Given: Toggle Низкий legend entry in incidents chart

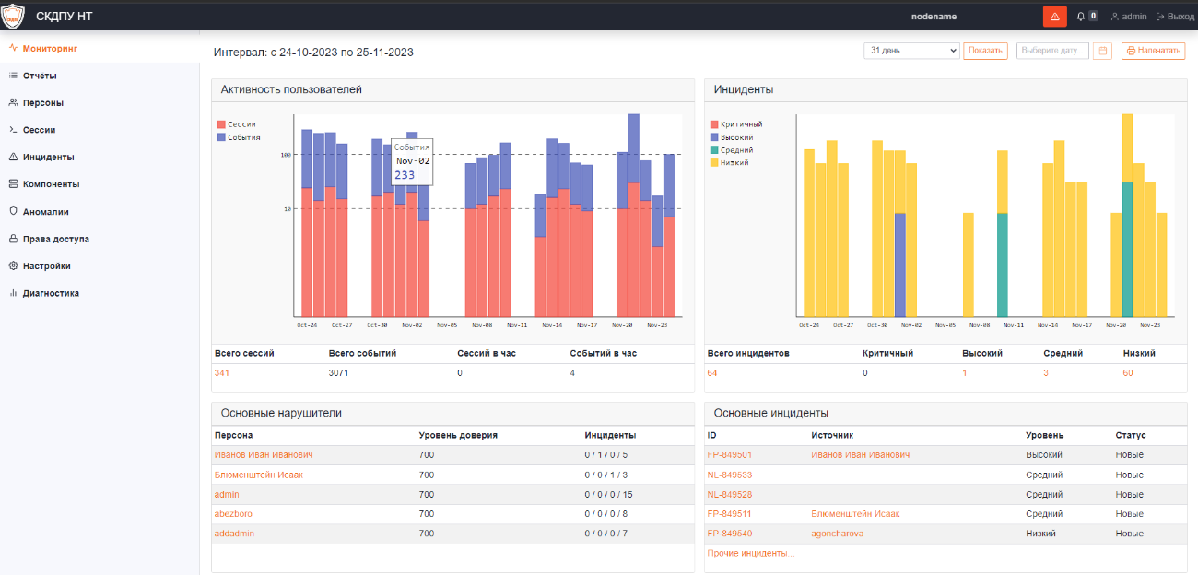Looking at the screenshot, I should 734,162.
